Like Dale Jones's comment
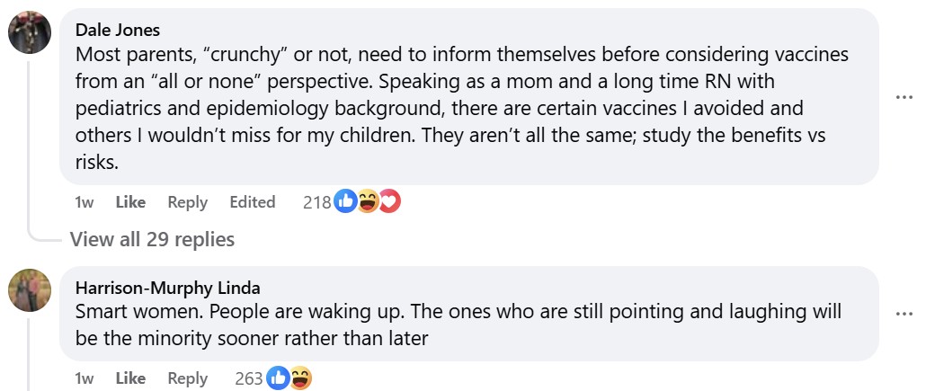The height and width of the screenshot is (391, 926). coord(130,202)
